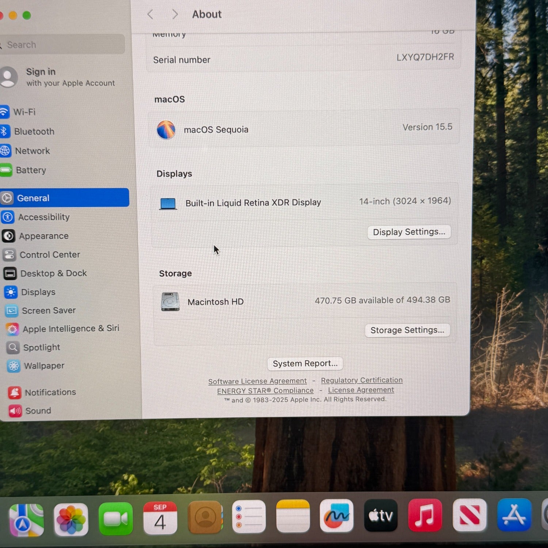Open the Apple TV app in Dock

click(381, 515)
